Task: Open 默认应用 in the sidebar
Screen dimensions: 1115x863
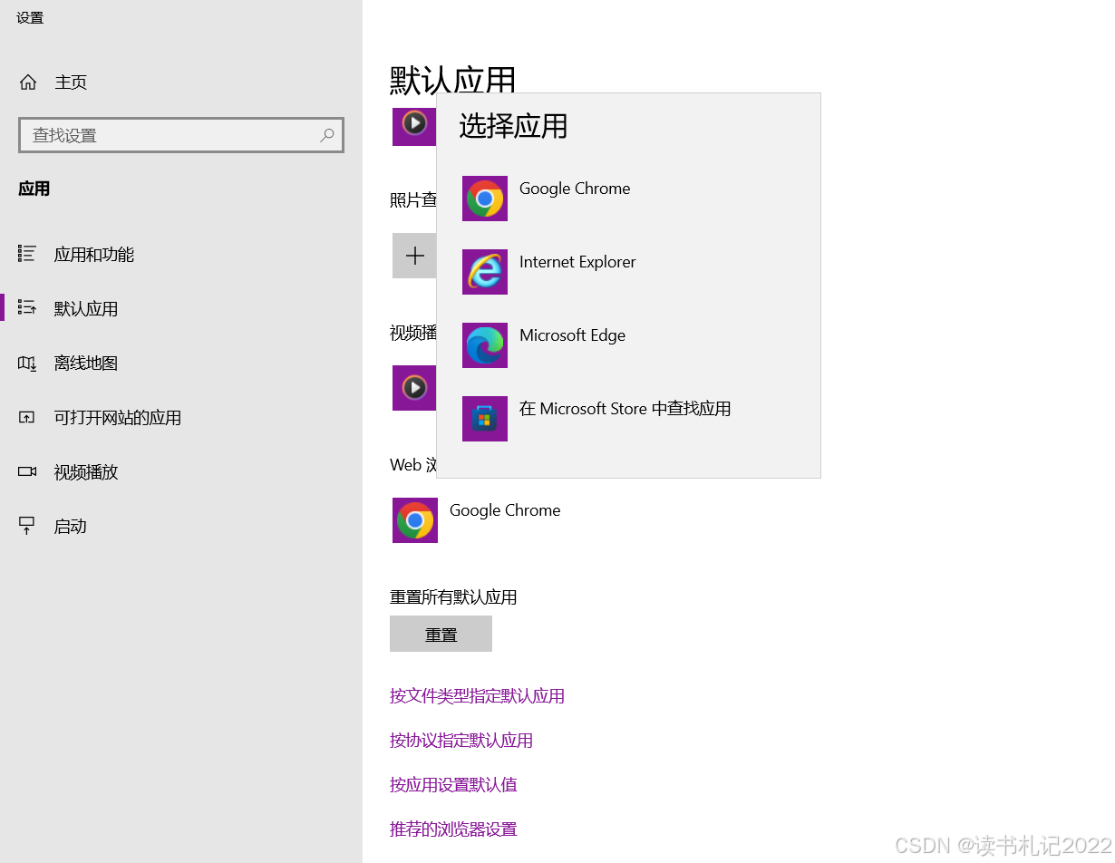Action: coord(86,309)
